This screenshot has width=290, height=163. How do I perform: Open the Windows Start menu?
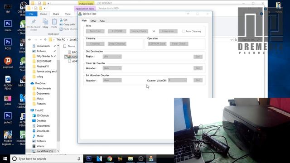coord(5,159)
